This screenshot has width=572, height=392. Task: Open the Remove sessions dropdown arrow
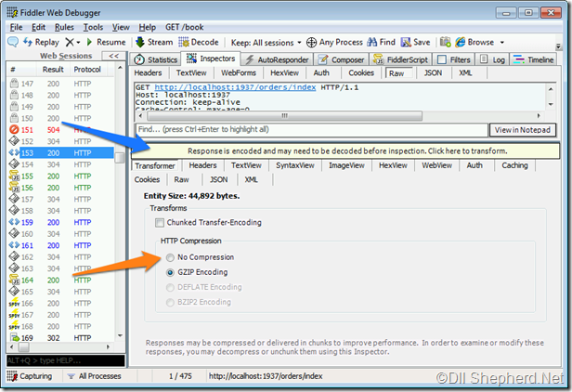78,43
